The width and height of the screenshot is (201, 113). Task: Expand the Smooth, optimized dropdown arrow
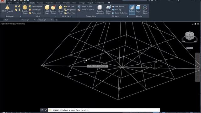(x=104, y=12)
